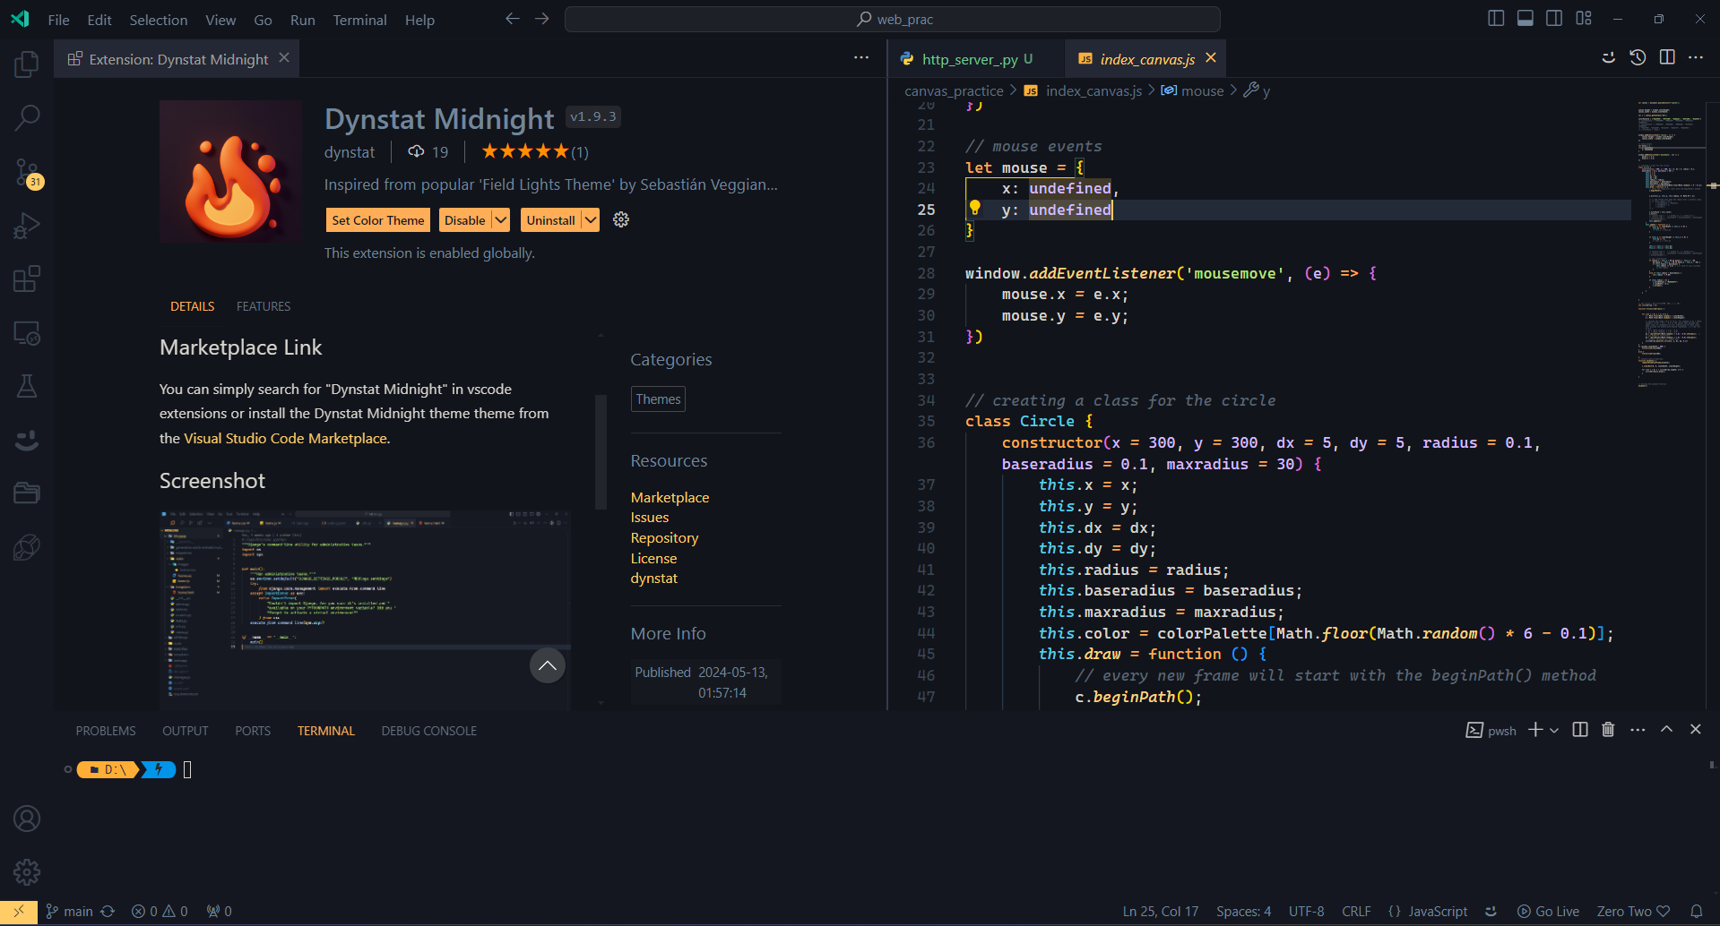Open the Testing flask view
Viewport: 1720px width, 926px height.
(x=27, y=386)
